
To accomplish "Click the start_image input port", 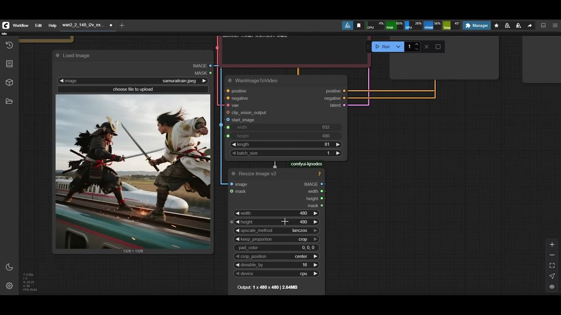I will pyautogui.click(x=228, y=119).
